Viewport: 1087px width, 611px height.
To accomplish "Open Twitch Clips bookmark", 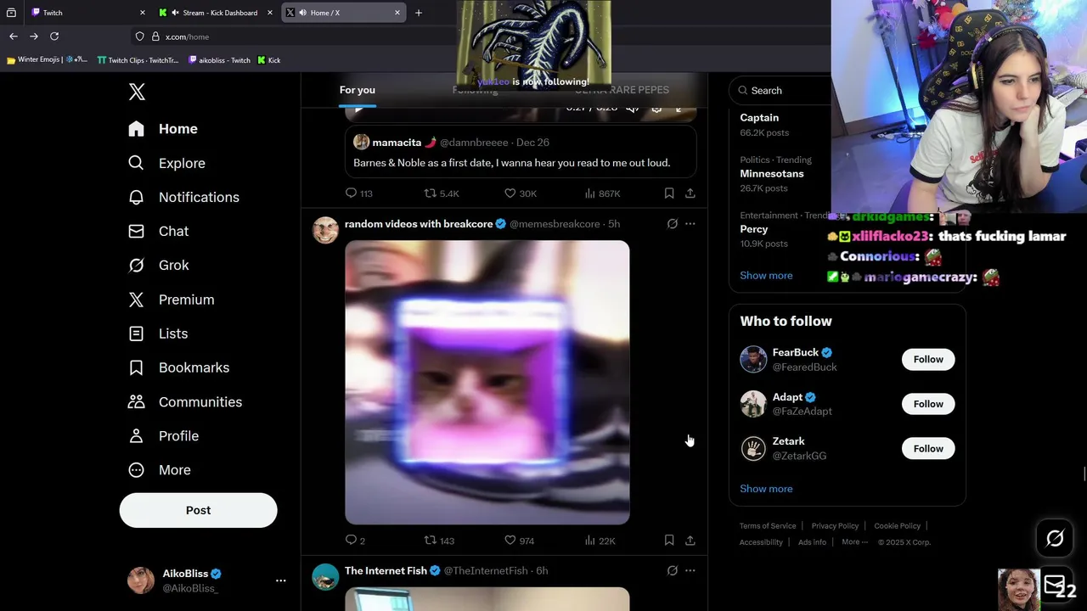I will 138,60.
